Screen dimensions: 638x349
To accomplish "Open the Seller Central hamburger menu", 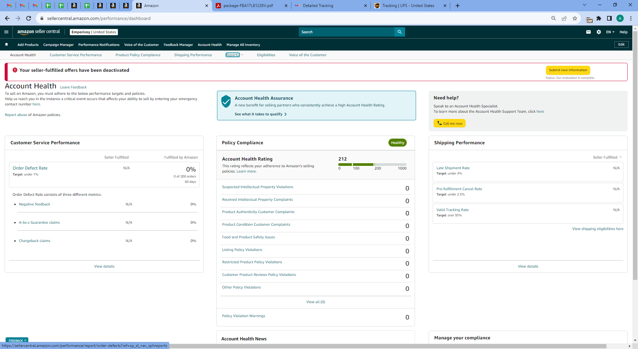I will pos(6,32).
